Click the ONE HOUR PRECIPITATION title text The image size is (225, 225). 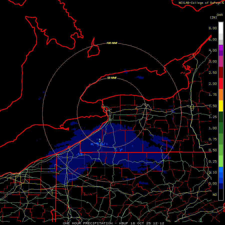click(88, 223)
